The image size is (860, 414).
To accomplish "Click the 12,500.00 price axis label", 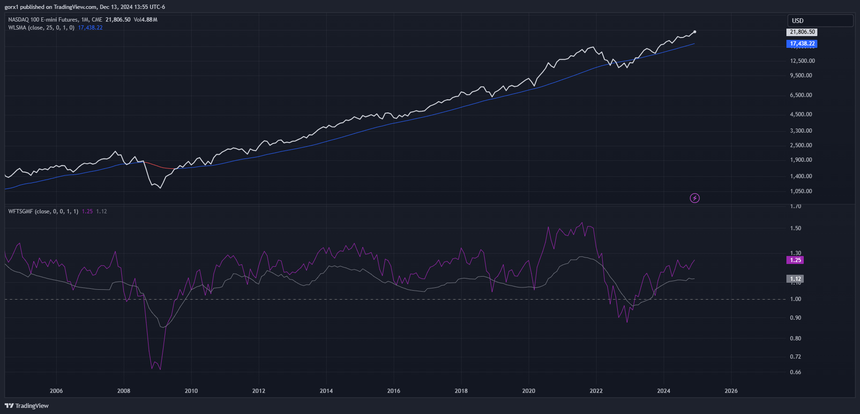I will [x=802, y=61].
